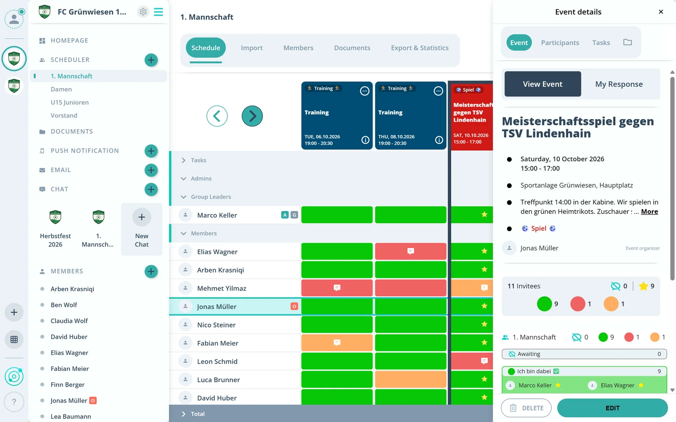The width and height of the screenshot is (676, 422).
Task: Compose new email plus icon
Action: pyautogui.click(x=151, y=170)
